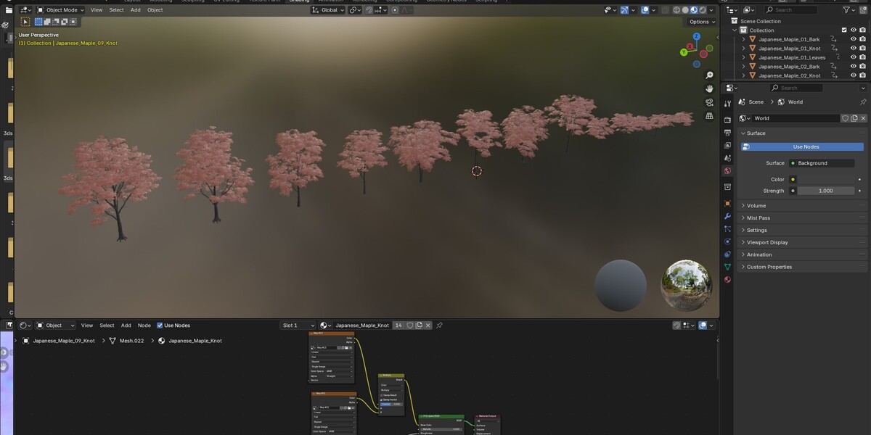871x435 pixels.
Task: Open the Add menu in viewport header
Action: pyautogui.click(x=136, y=10)
